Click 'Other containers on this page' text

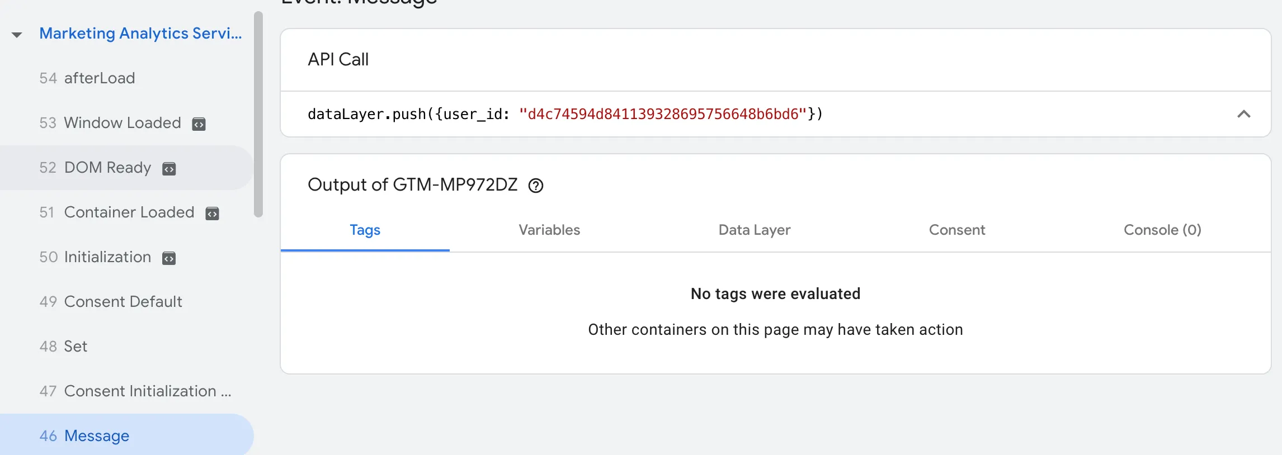(x=775, y=330)
